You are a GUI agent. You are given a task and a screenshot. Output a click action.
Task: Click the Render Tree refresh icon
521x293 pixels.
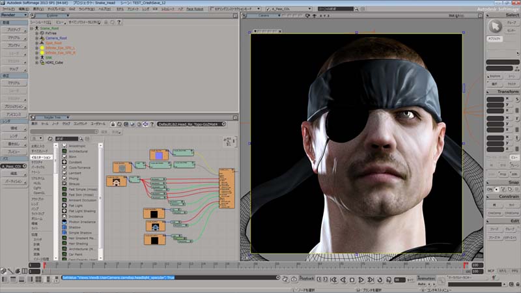[x=119, y=124]
